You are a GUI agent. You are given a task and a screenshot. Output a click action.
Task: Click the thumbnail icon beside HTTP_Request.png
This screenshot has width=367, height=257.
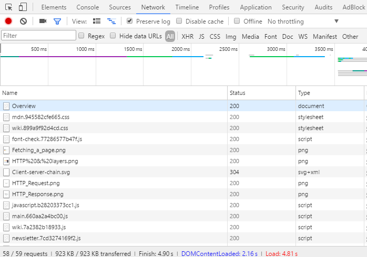coord(6,183)
